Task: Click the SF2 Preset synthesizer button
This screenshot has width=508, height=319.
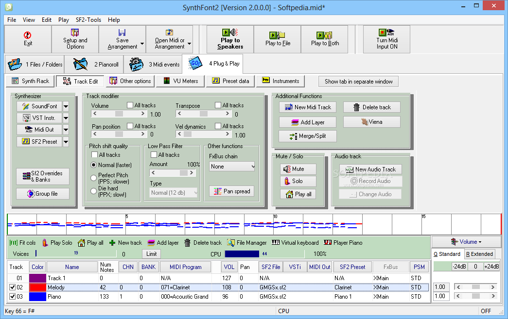Action: point(39,142)
